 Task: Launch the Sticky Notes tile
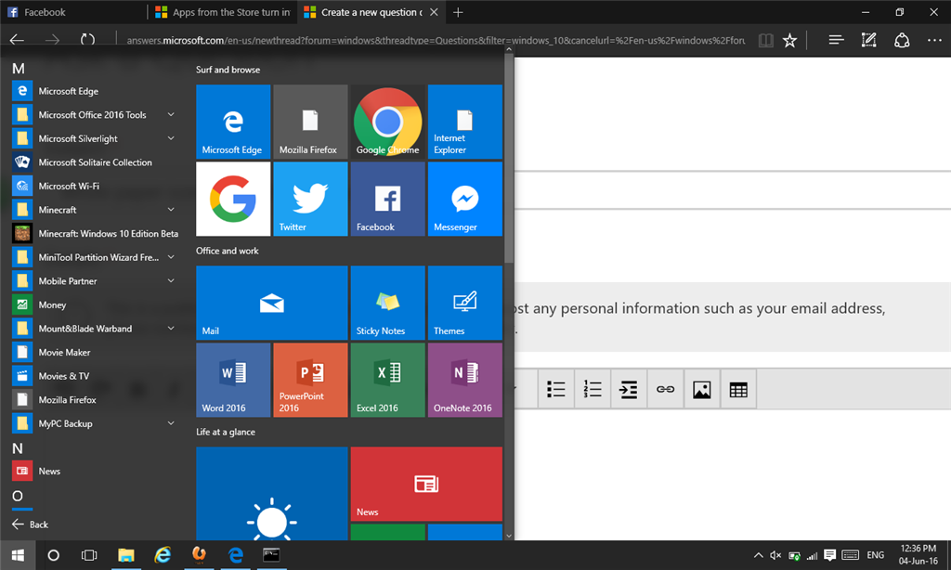pos(387,303)
